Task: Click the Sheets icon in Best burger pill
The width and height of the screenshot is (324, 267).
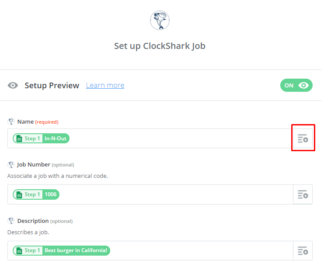Action: coord(19,251)
